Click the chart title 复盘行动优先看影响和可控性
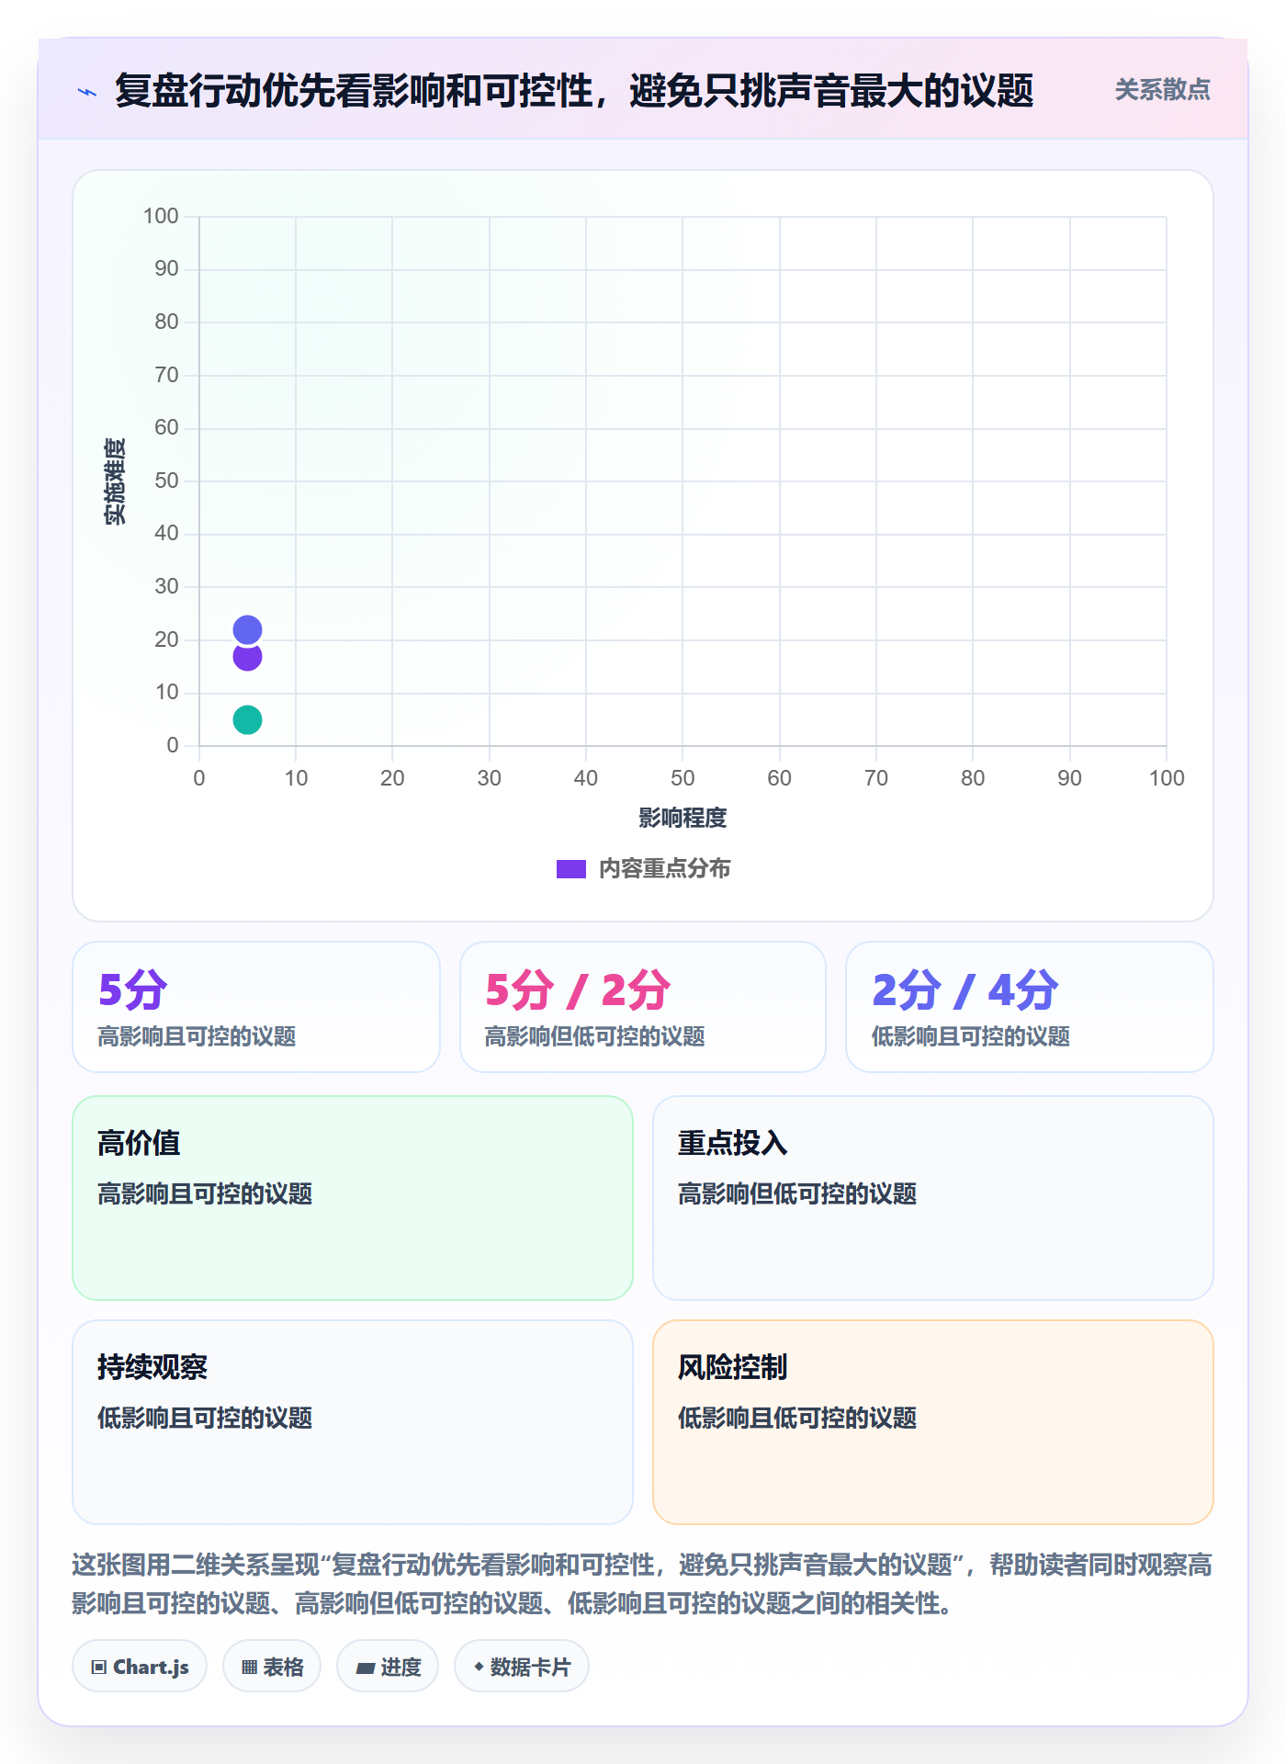The width and height of the screenshot is (1286, 1764). pos(574,91)
